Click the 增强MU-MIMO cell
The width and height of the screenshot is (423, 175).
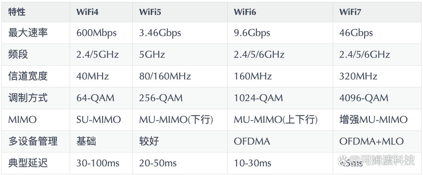coord(373,120)
